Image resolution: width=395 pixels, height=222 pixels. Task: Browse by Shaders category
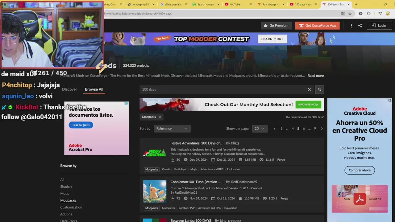click(66, 187)
